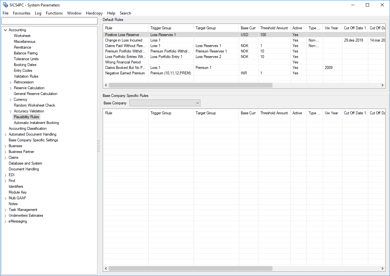
Task: Expand the Retrocession branch
Action: point(10,82)
